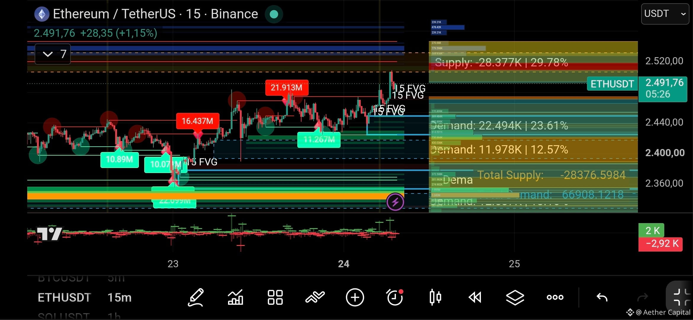Screen dimensions: 693x320
Task: Tap the 2.400,00 price axis level
Action: point(665,153)
